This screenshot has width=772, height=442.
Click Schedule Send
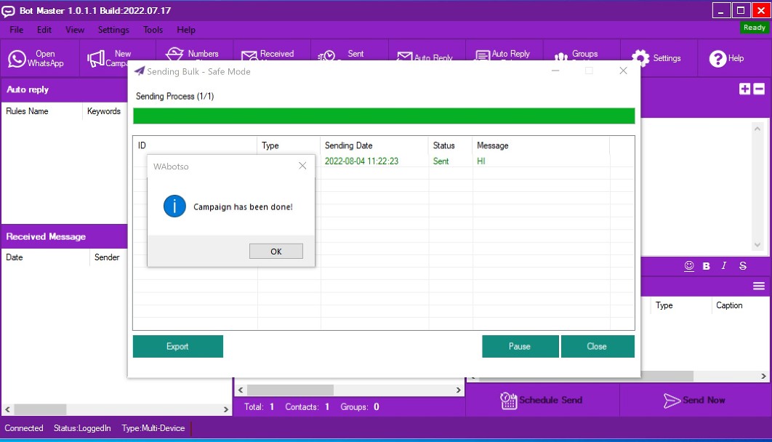[x=542, y=400]
